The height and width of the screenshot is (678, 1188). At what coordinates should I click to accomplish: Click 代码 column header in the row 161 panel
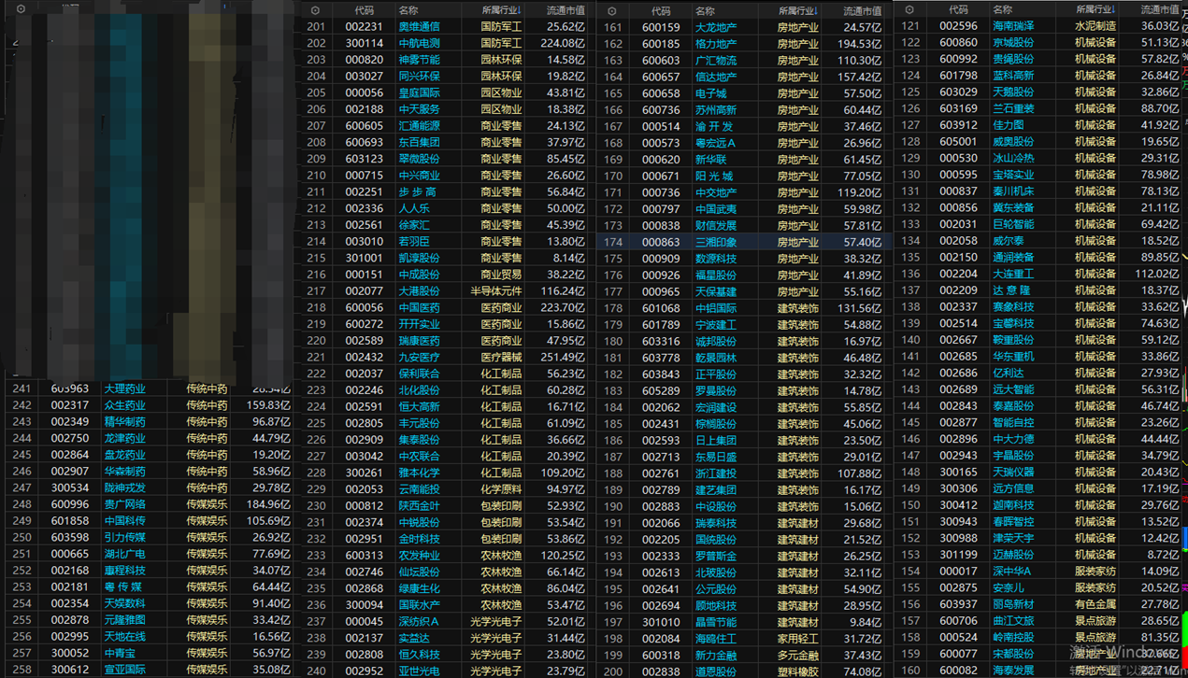click(x=661, y=11)
